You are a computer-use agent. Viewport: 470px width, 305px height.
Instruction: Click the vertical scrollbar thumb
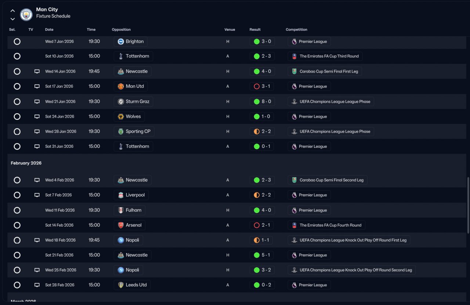pos(468,205)
